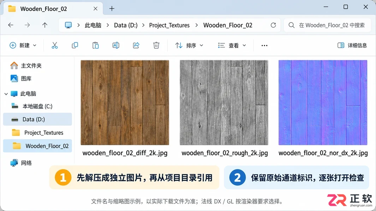Go back with the left arrow
Viewport: 376px width, 211px height.
point(11,25)
